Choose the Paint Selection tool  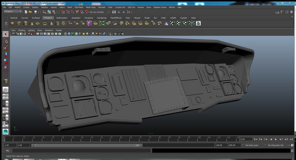[5, 48]
